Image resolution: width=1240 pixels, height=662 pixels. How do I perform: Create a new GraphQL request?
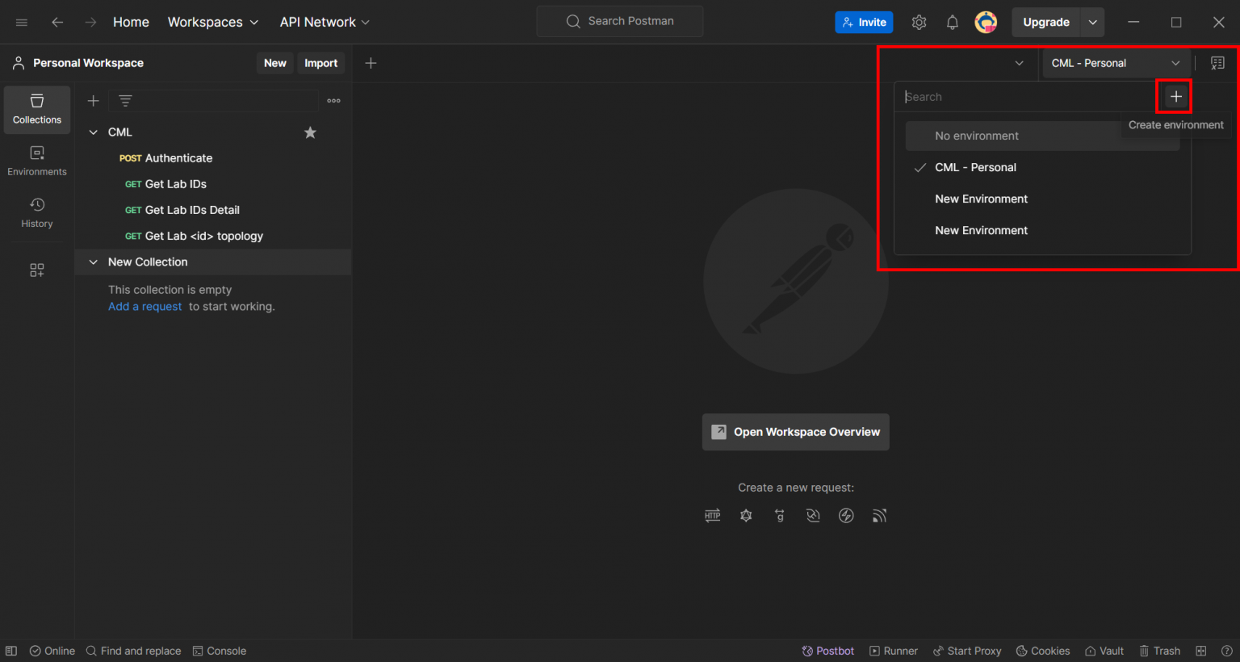point(746,515)
